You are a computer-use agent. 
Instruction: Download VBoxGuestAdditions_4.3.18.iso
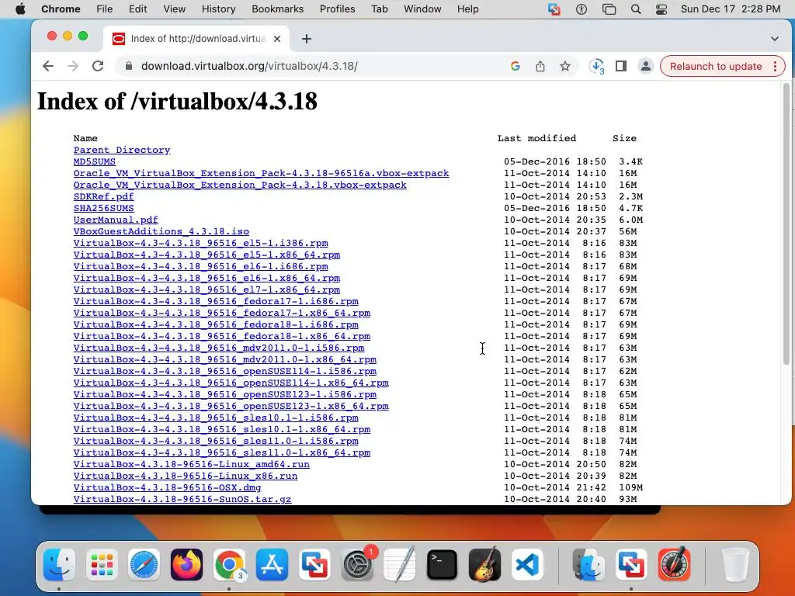point(161,231)
